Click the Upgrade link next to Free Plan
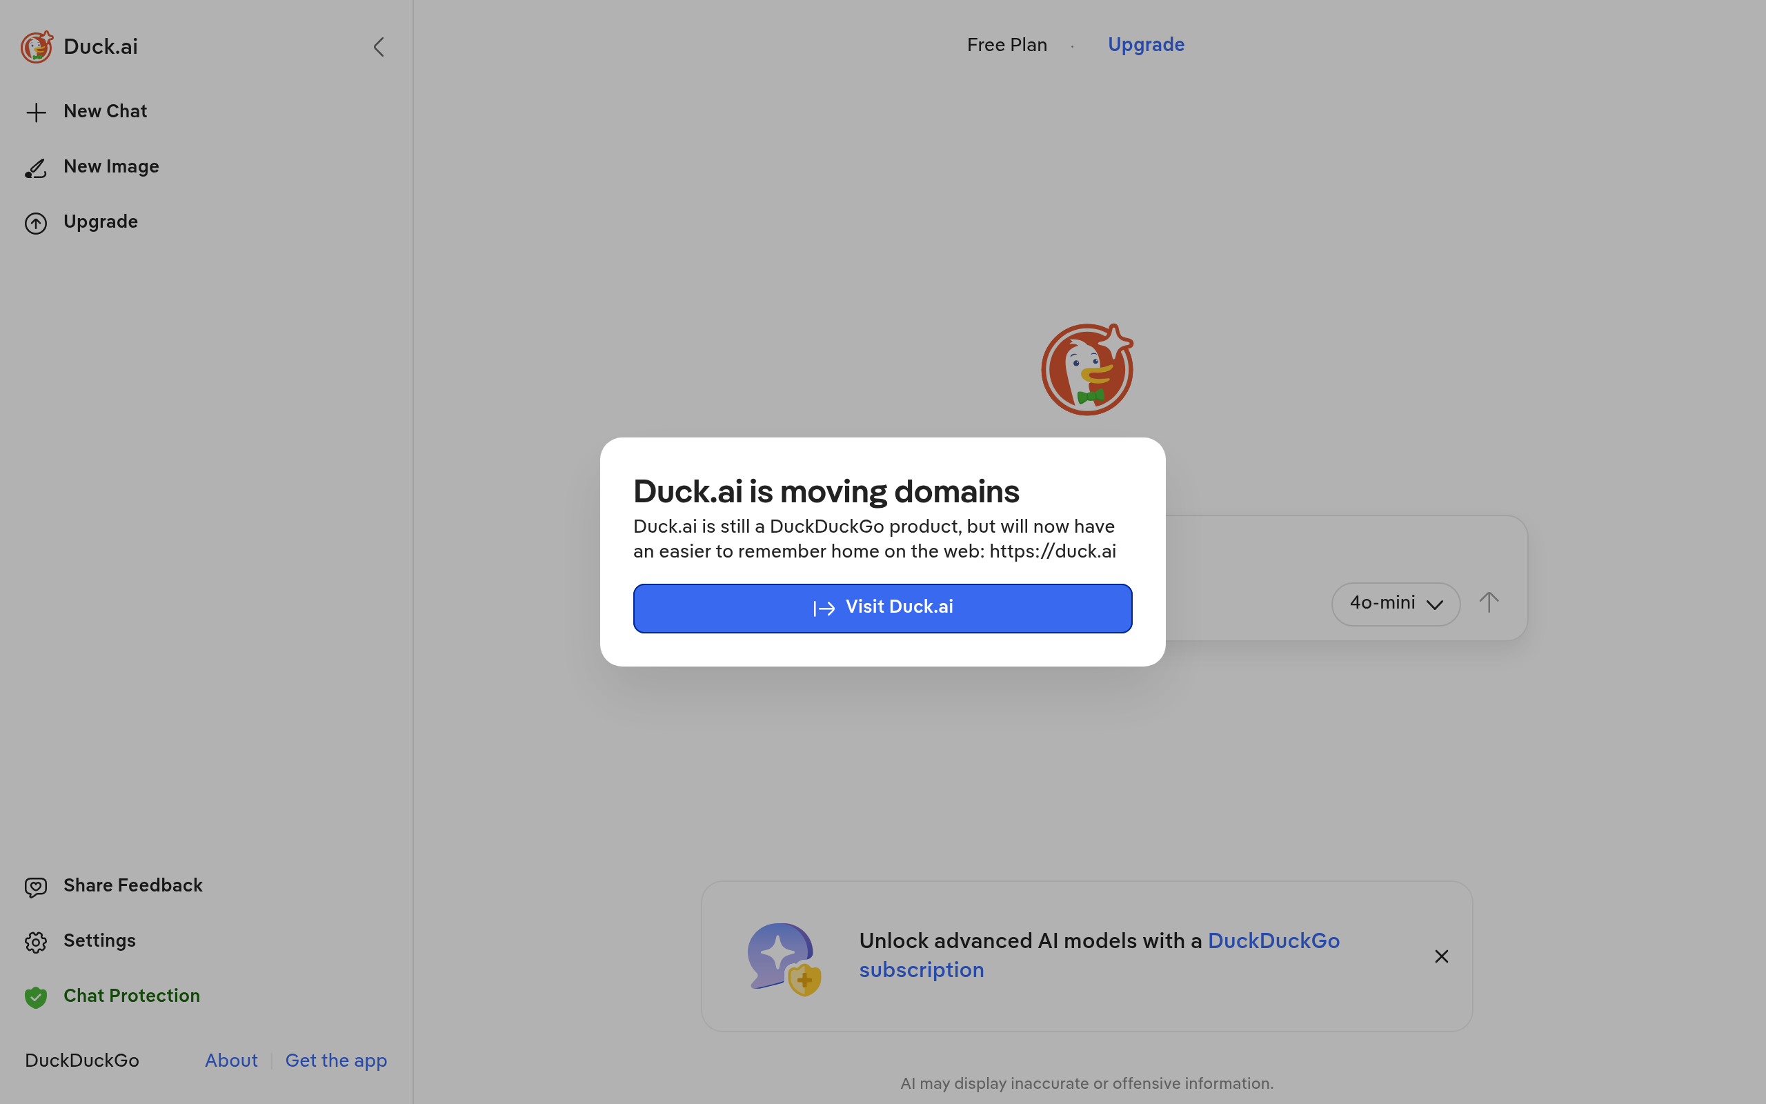Viewport: 1766px width, 1104px height. pos(1146,46)
